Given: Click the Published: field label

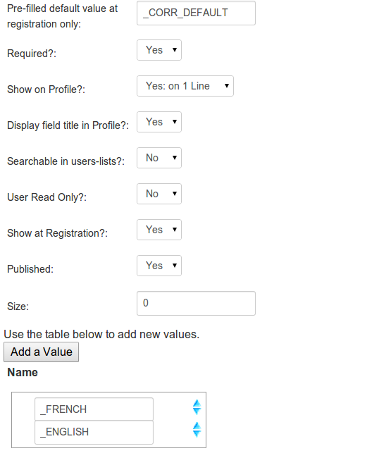Looking at the screenshot, I should pyautogui.click(x=30, y=269).
